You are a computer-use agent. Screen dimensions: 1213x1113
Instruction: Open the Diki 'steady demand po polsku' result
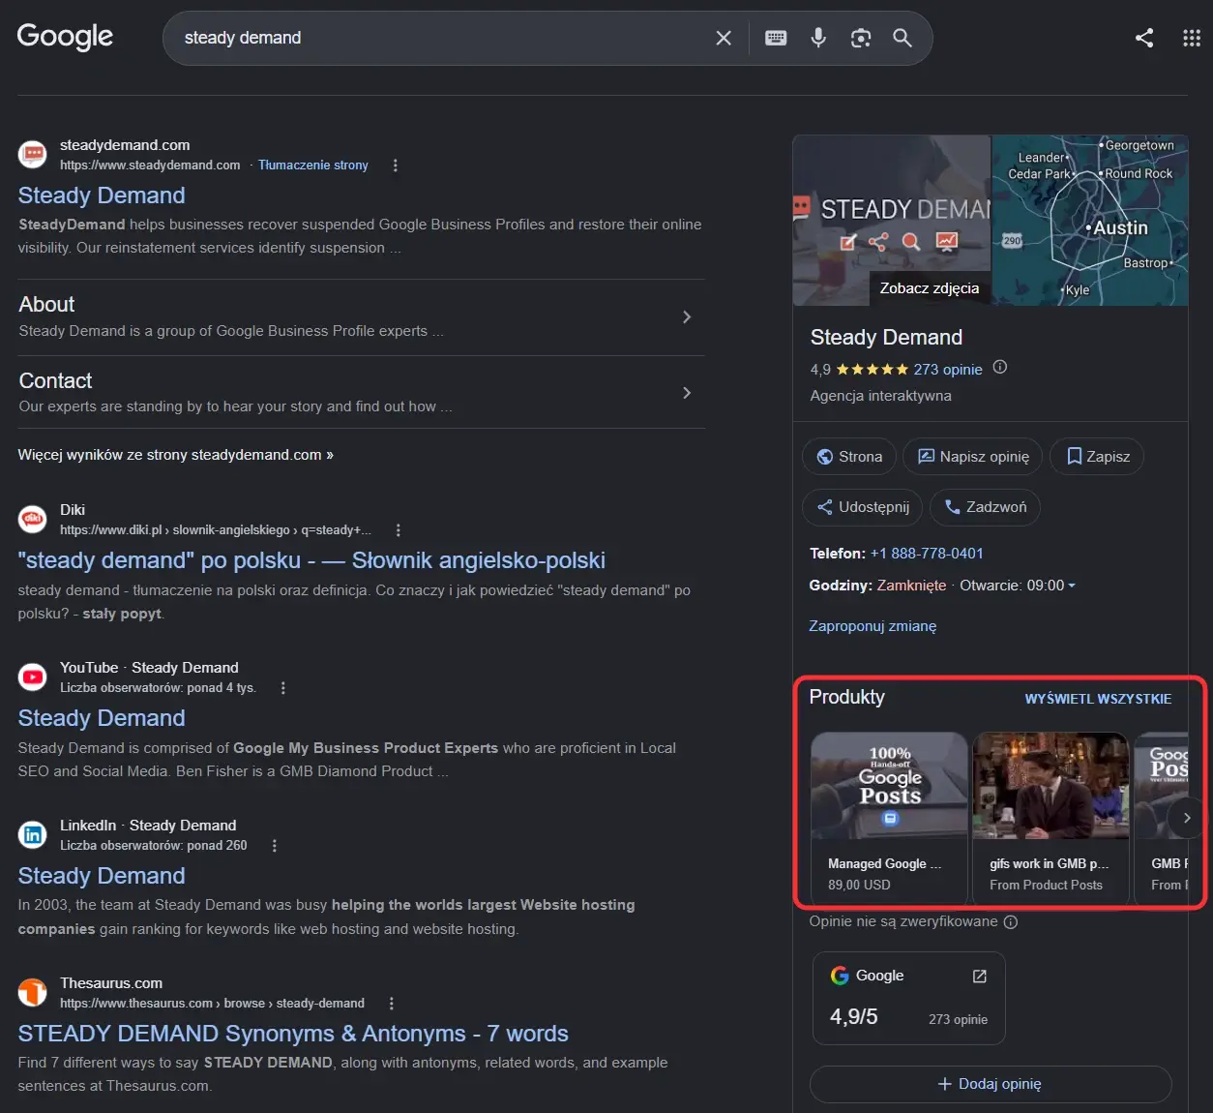pos(311,560)
